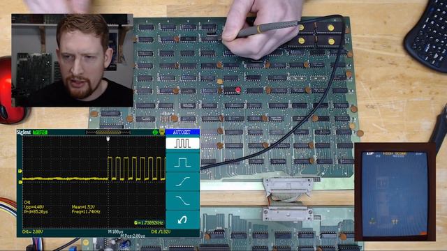447x251 pixels.
Task: Click the Vpp=4.48V measurement
Action: point(34,207)
